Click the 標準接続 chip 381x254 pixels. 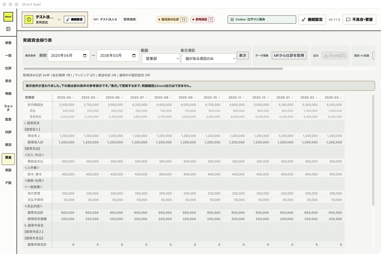[x=130, y=20]
